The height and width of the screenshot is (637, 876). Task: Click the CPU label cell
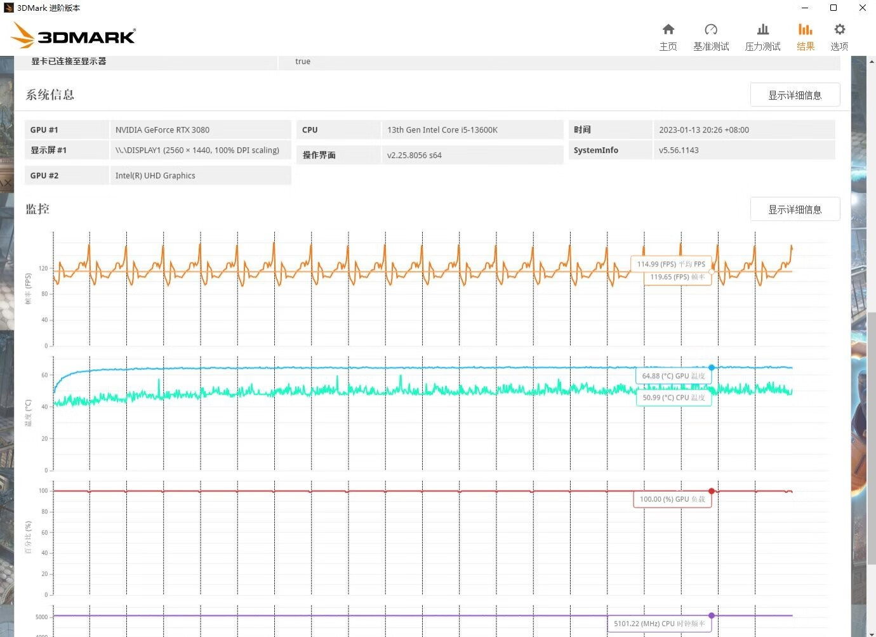click(338, 129)
